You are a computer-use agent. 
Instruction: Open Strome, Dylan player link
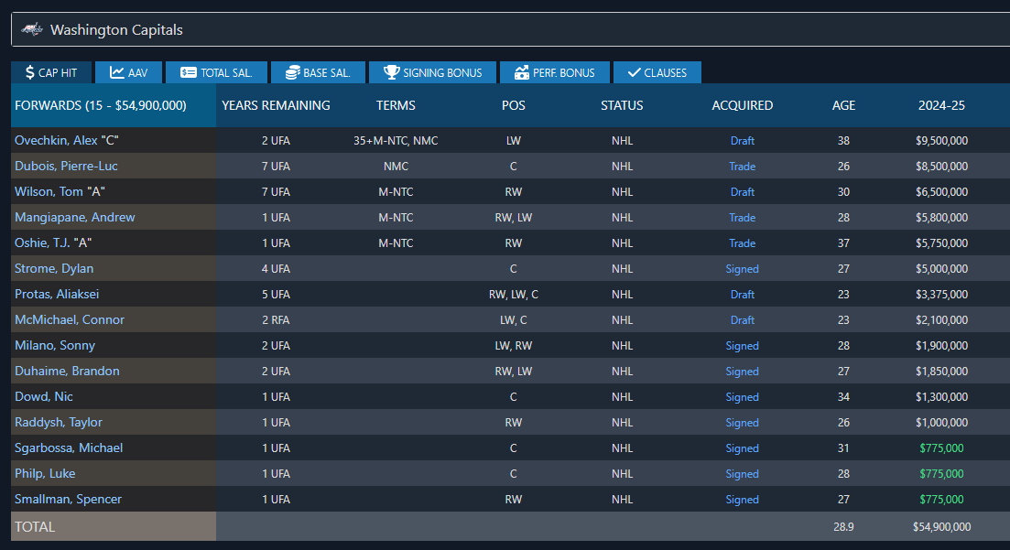54,268
